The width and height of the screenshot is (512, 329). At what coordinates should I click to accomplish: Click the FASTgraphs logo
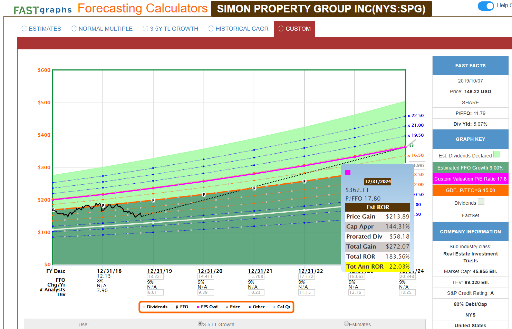[x=43, y=10]
